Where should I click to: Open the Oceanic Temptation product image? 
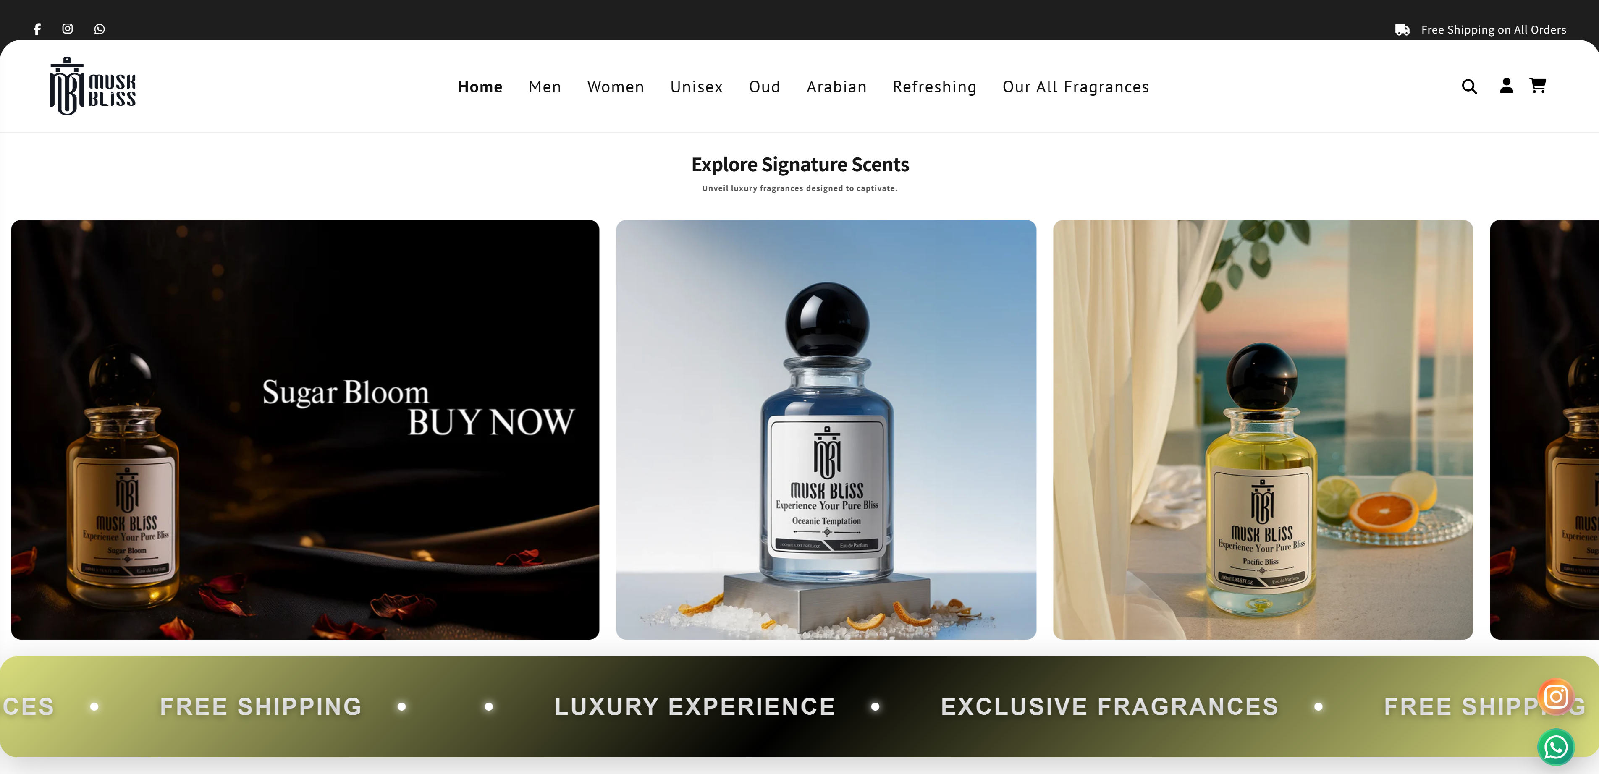point(826,429)
